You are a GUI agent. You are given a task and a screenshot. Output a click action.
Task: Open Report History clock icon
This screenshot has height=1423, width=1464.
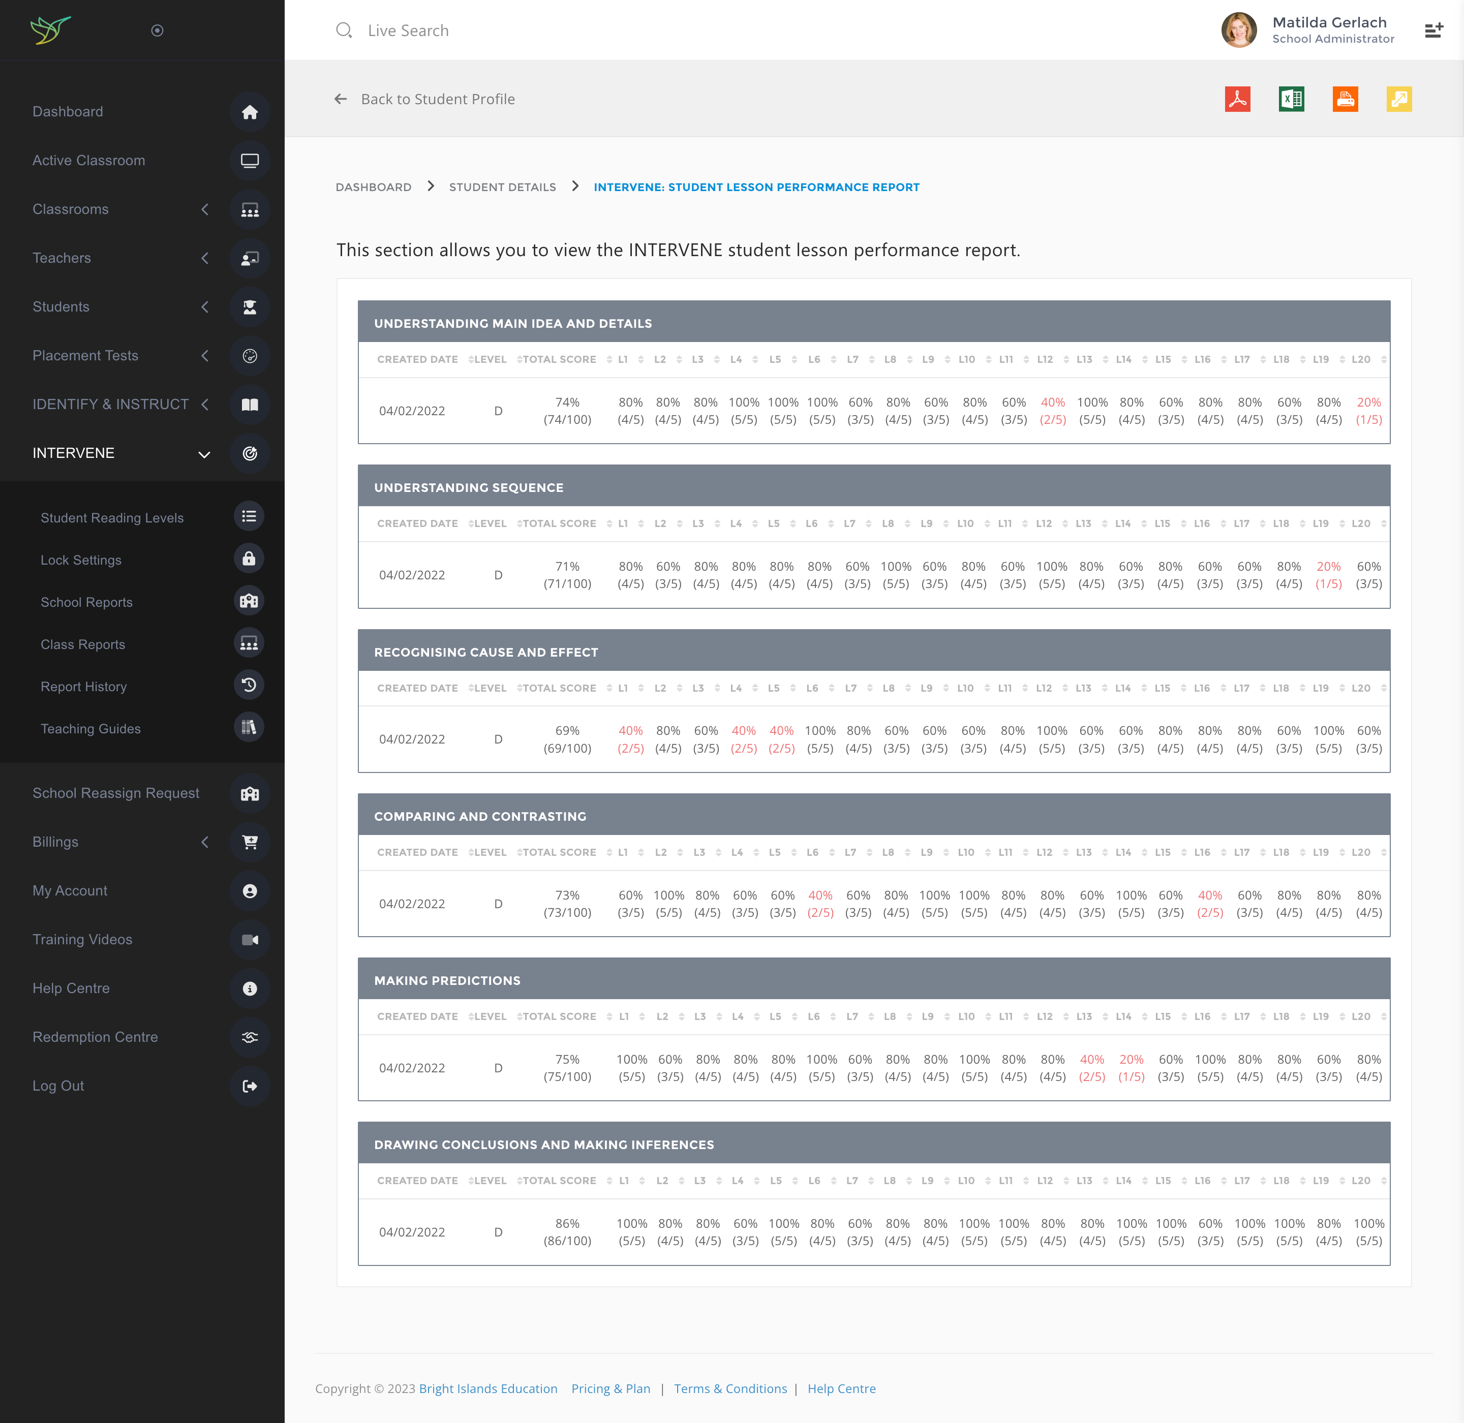249,686
